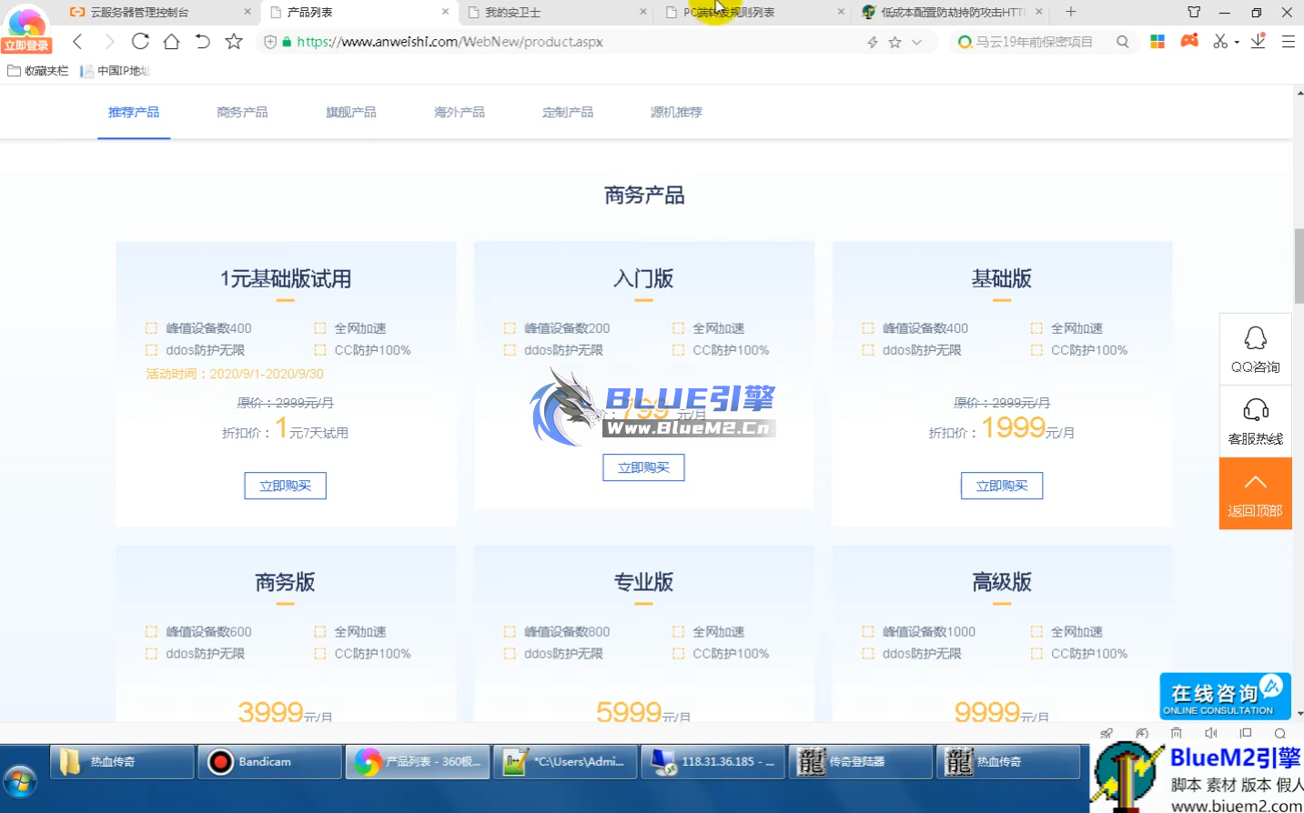Mute page audio via status bar speaker icon

tap(1211, 733)
